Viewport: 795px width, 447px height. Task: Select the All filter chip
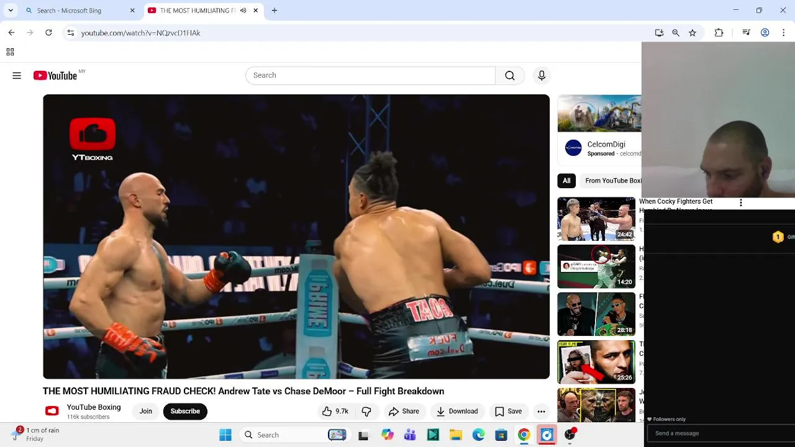(x=566, y=181)
